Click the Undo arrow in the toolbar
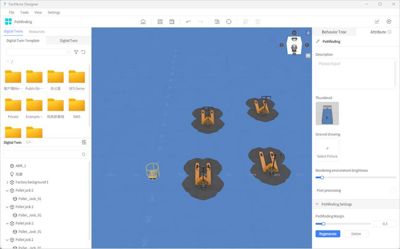Screen dimensions: 400x249 188,22
